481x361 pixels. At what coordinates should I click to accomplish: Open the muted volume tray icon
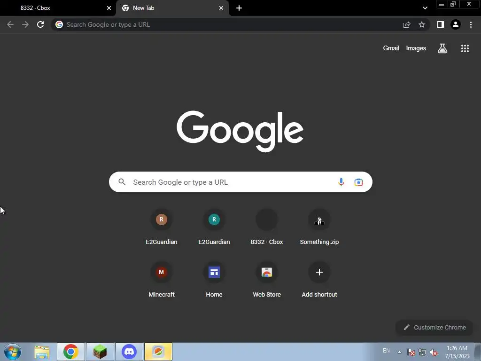pos(434,352)
